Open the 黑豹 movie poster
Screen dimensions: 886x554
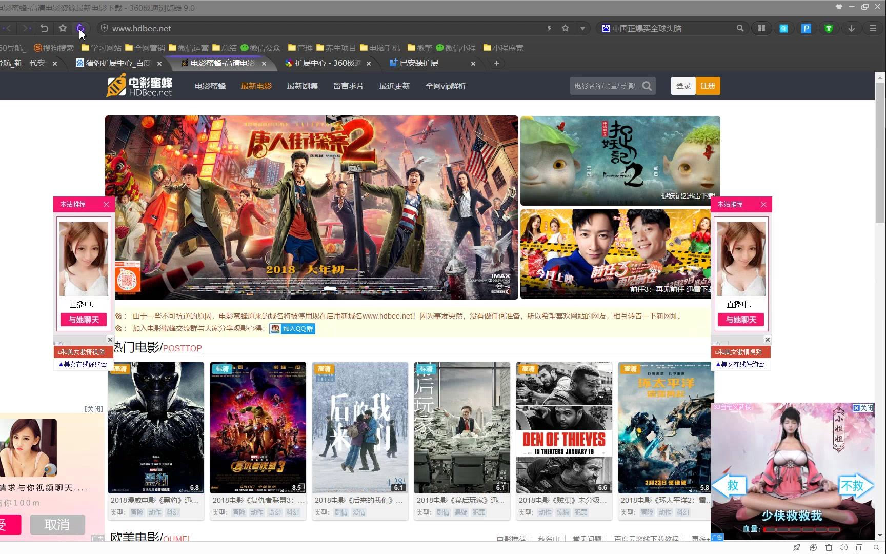156,428
